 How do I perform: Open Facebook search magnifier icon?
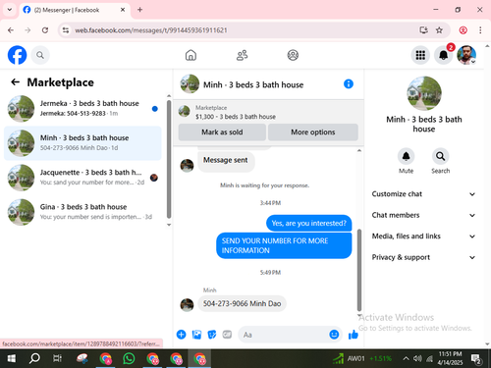tap(40, 55)
